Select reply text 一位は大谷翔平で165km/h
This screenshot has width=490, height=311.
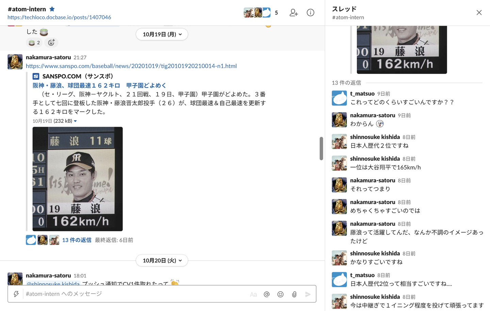pos(386,167)
